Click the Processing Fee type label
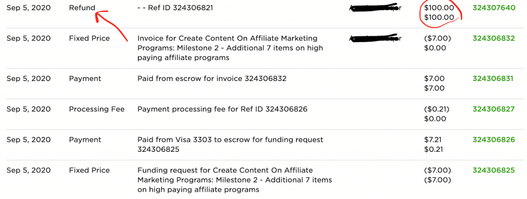Screen dimensions: 527x199 pos(97,109)
